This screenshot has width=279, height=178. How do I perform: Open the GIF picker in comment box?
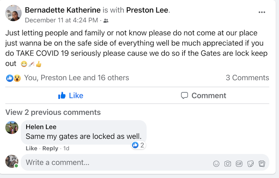coord(239,163)
